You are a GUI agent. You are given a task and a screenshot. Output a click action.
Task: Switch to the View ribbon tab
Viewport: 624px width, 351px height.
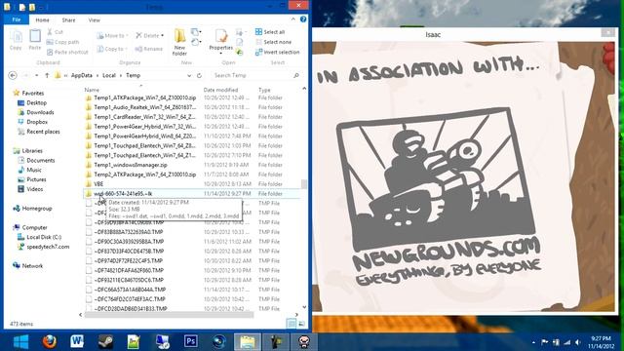[95, 19]
